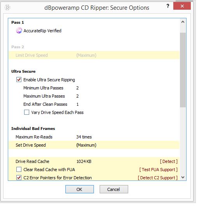Click the scrollbar up arrow
This screenshot has height=210, width=199.
tap(183, 22)
